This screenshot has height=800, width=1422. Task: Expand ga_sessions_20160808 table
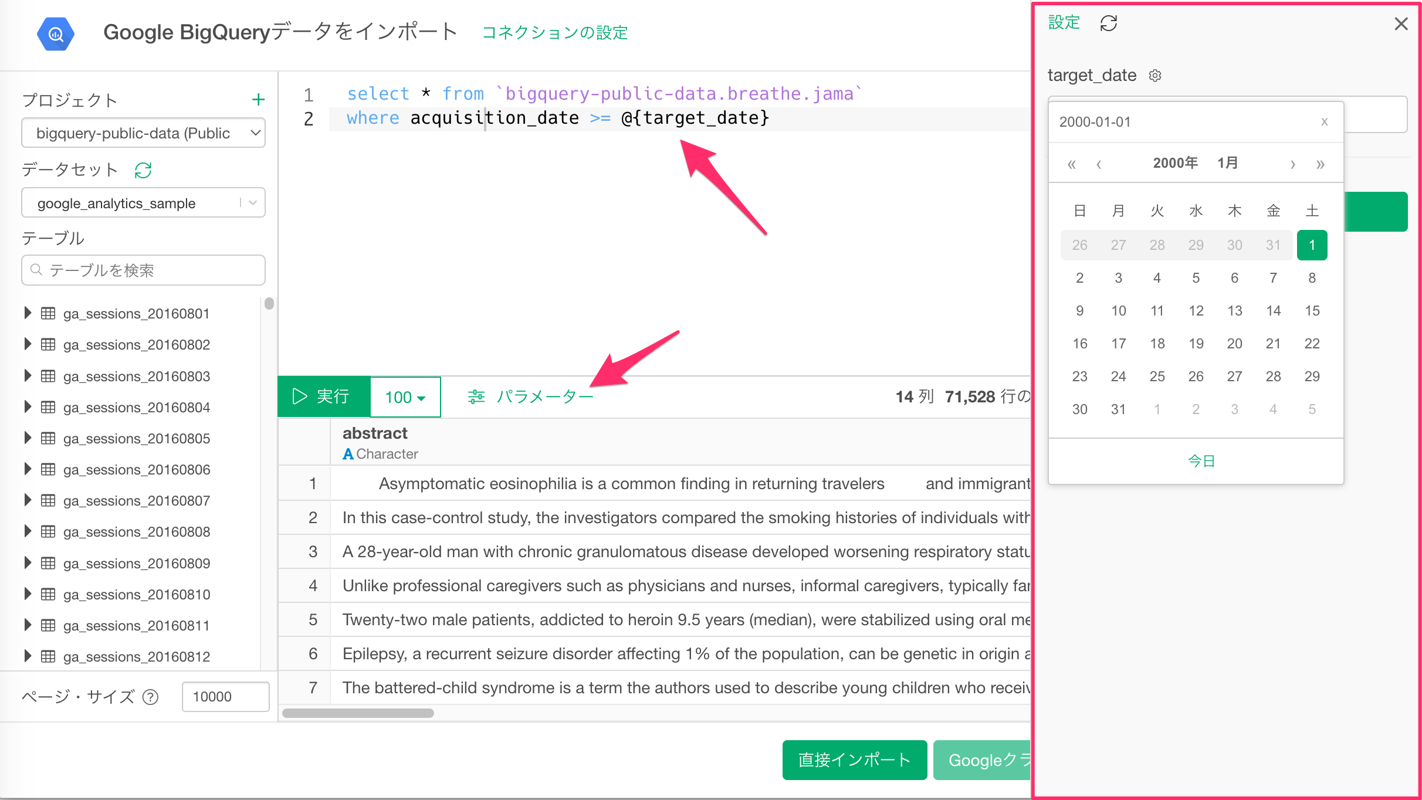click(x=28, y=531)
